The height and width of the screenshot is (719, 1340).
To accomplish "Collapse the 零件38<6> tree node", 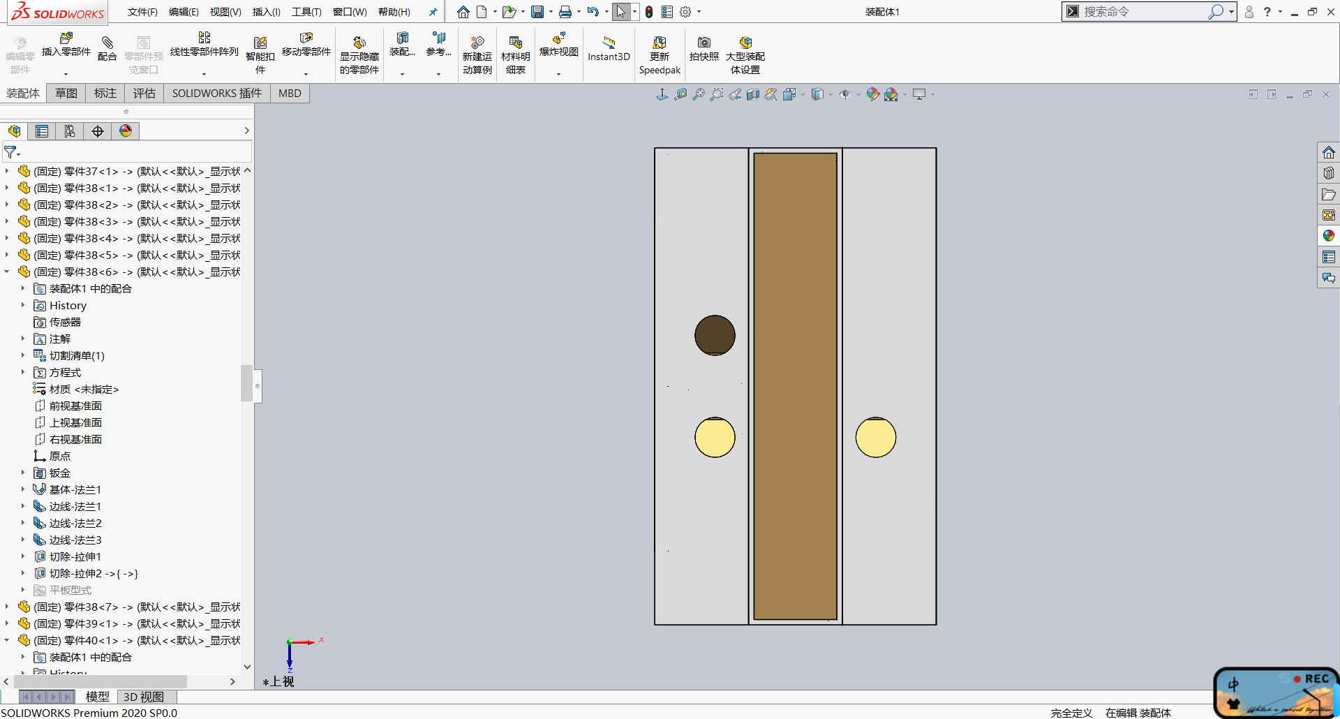I will (x=7, y=271).
